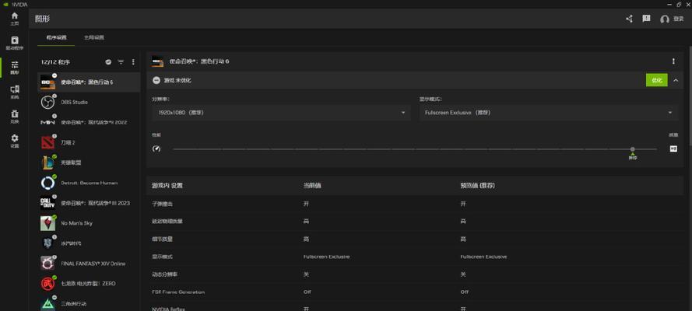692x311 pixels.
Task: Switch to the 全局设置 tab
Action: (x=94, y=38)
